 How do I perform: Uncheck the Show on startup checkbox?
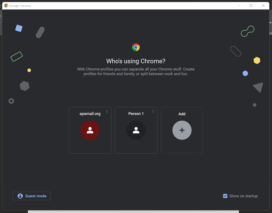pos(225,196)
